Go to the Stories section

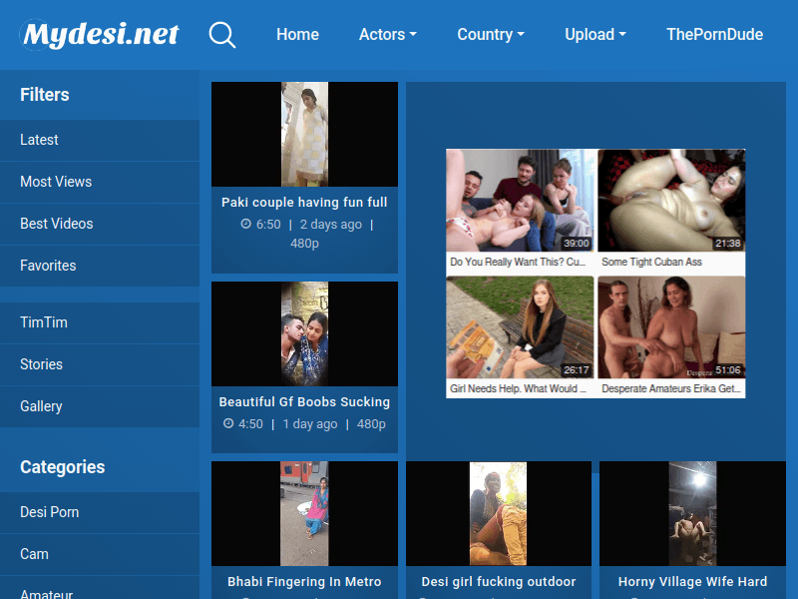point(41,364)
